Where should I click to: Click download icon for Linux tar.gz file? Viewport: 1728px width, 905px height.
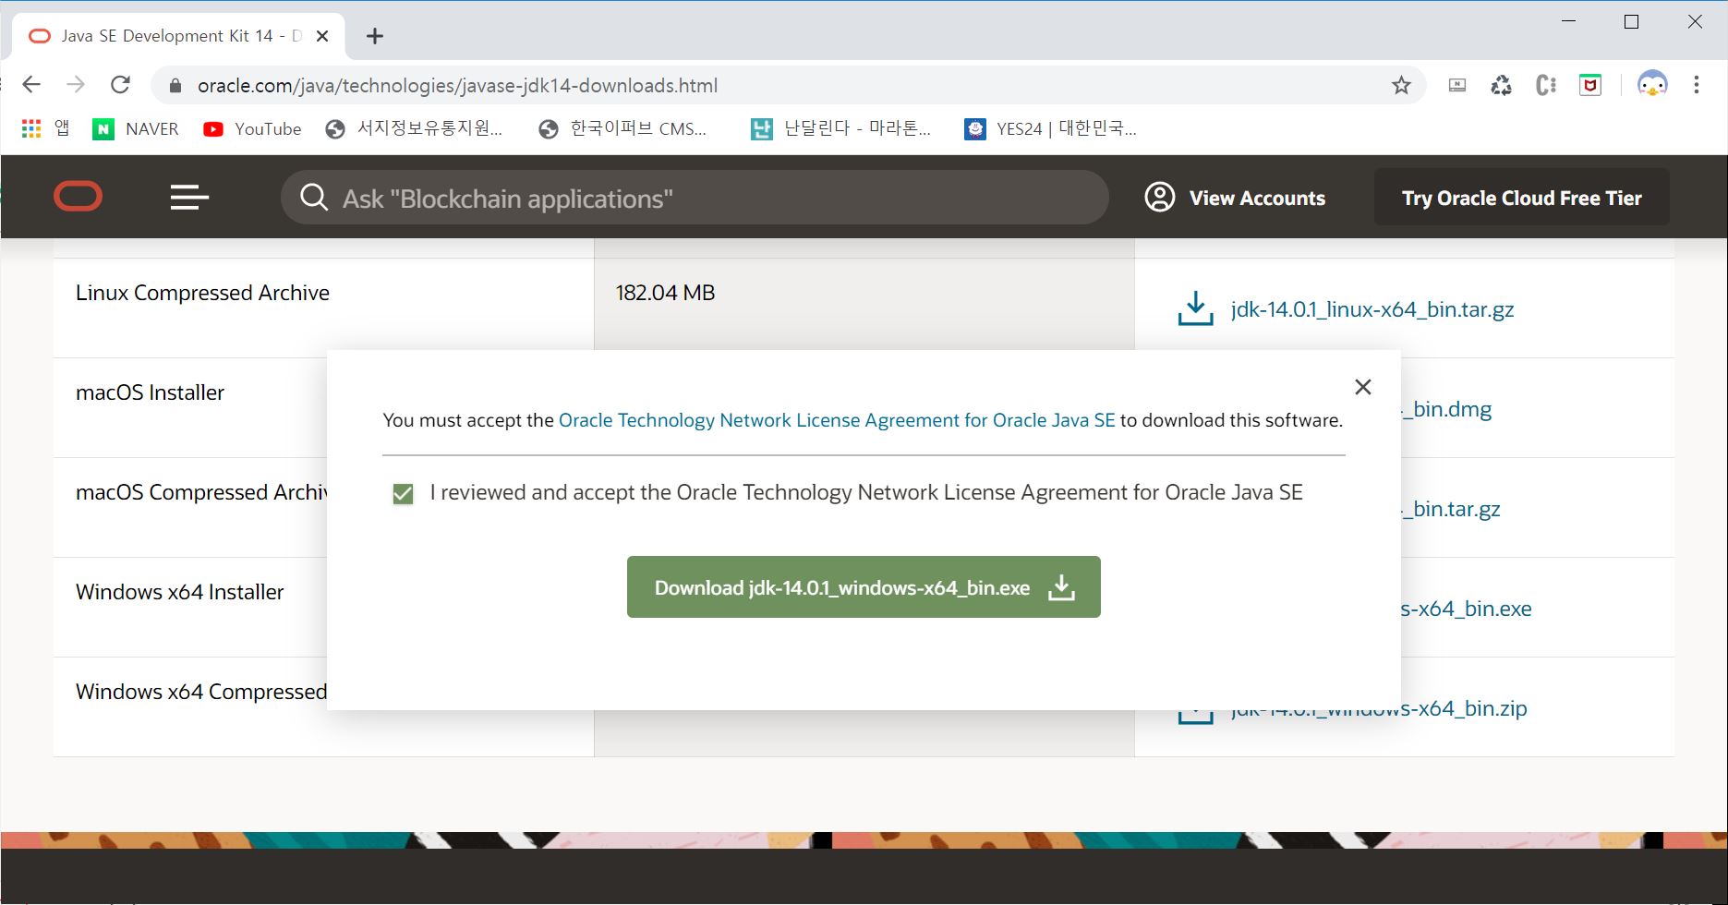tap(1195, 308)
